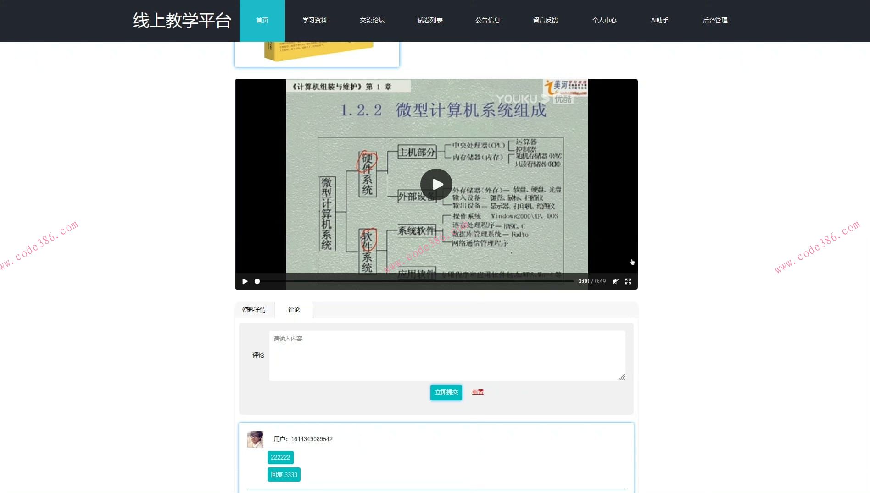Screen dimensions: 870x493
Task: Go to 留言反馈
Action: [546, 21]
